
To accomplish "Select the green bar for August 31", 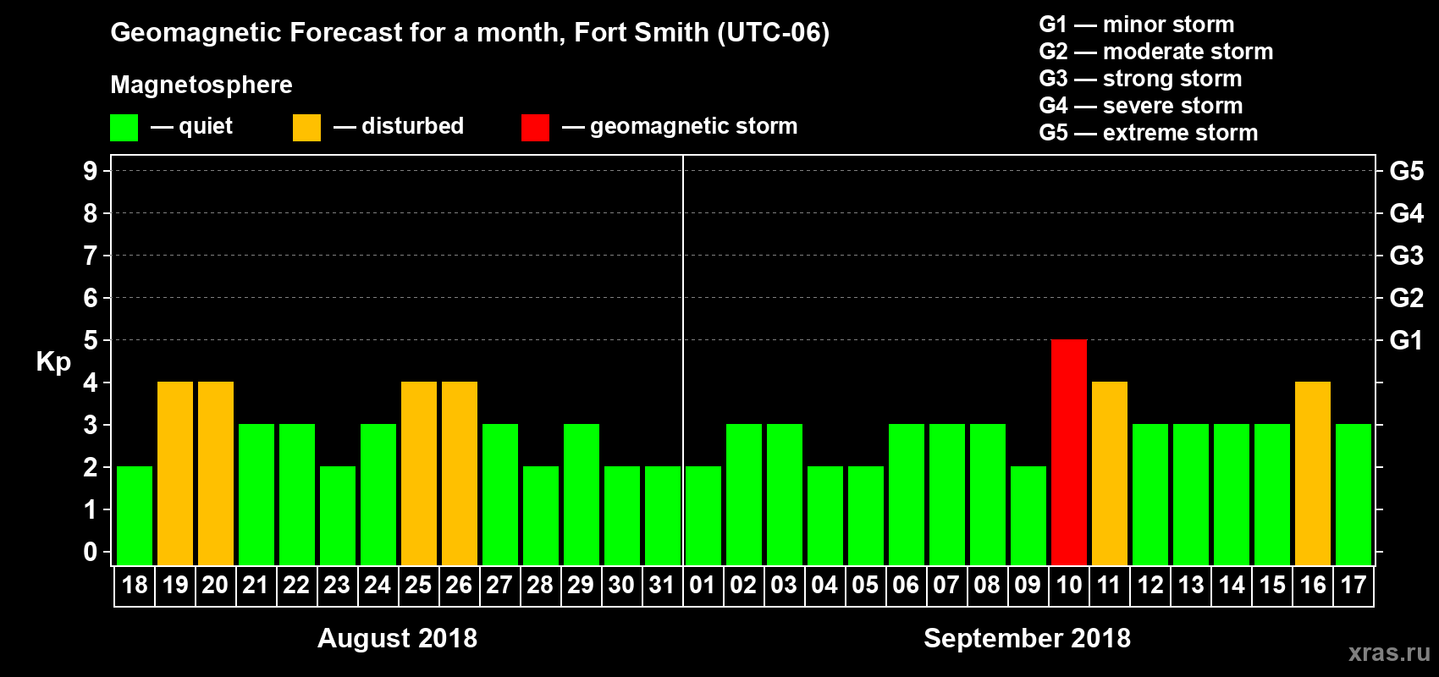I will 663,516.
